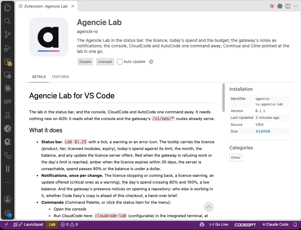Open the Accounts menu icon

tap(7, 199)
